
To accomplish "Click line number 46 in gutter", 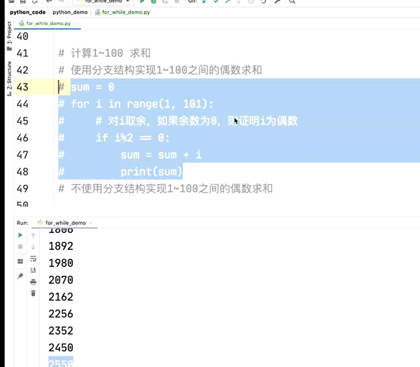I will (x=23, y=138).
